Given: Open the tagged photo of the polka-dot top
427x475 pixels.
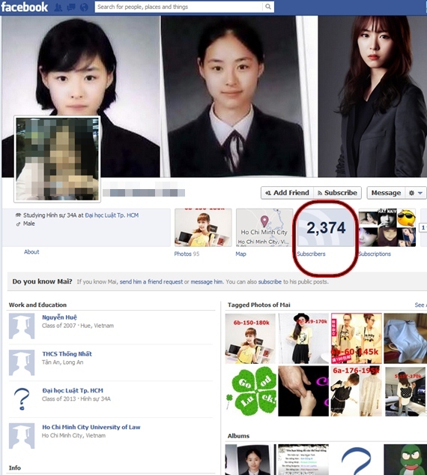Looking at the screenshot, I should pyautogui.click(x=405, y=391).
